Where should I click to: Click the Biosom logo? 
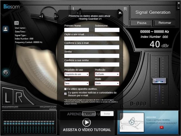[x=11, y=7]
